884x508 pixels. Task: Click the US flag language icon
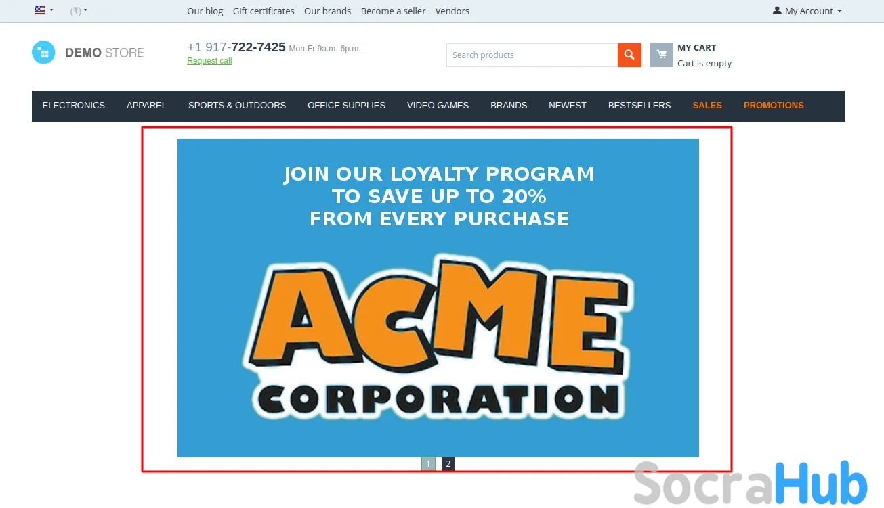(x=40, y=10)
